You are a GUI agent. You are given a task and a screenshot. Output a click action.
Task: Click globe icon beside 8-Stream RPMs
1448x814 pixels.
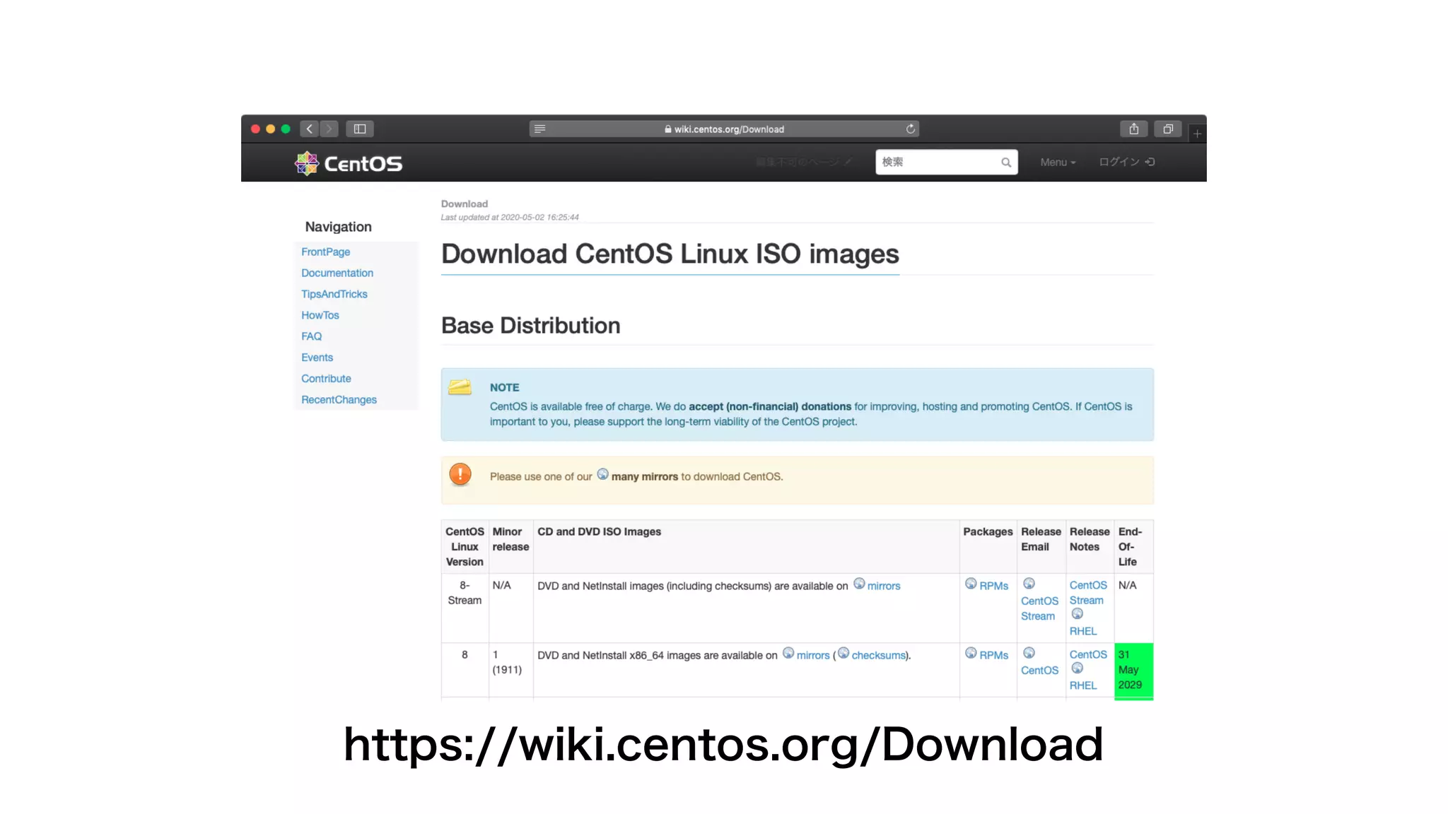click(971, 584)
